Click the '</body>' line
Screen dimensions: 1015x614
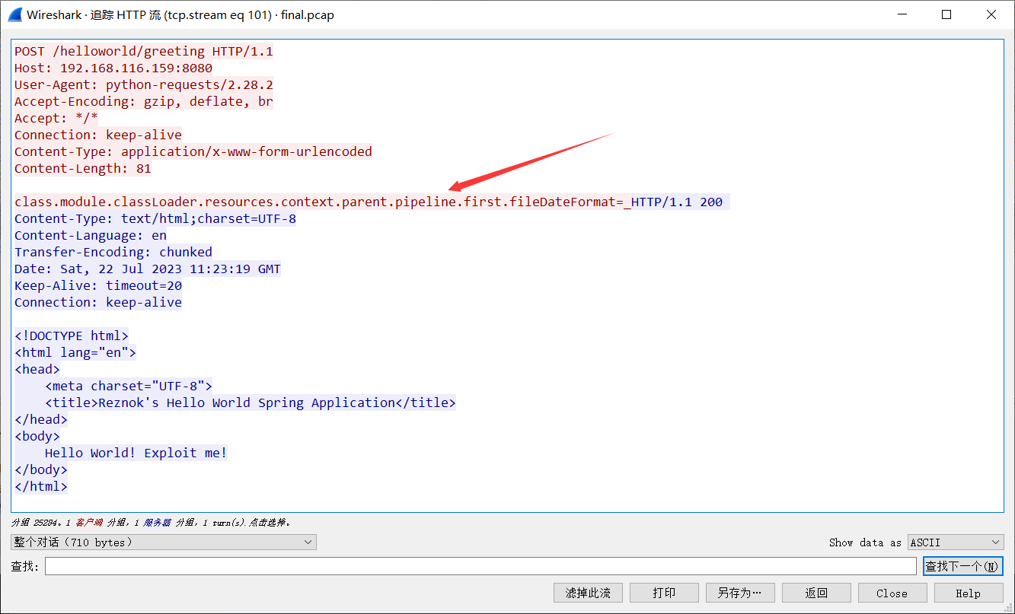tap(41, 469)
